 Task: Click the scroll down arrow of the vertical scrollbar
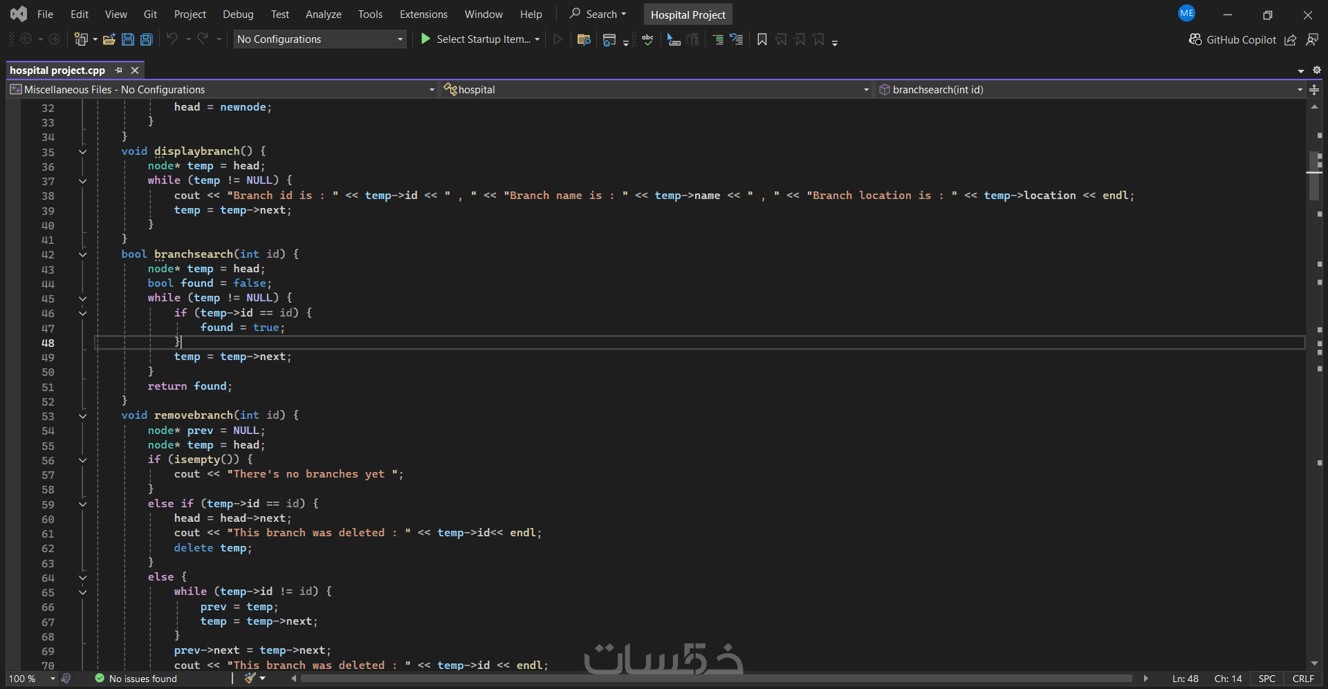(1314, 663)
